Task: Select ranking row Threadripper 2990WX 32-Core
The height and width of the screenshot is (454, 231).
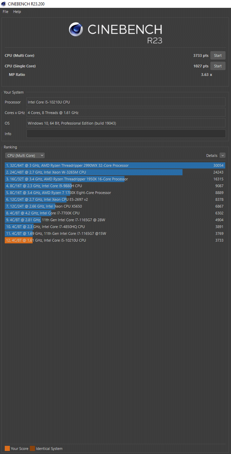Action: pyautogui.click(x=115, y=165)
